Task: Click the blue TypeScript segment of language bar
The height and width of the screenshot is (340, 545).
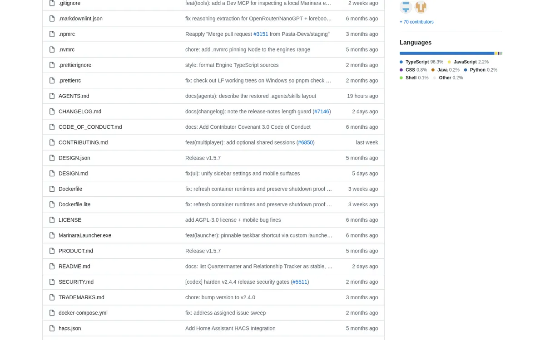Action: coord(447,53)
